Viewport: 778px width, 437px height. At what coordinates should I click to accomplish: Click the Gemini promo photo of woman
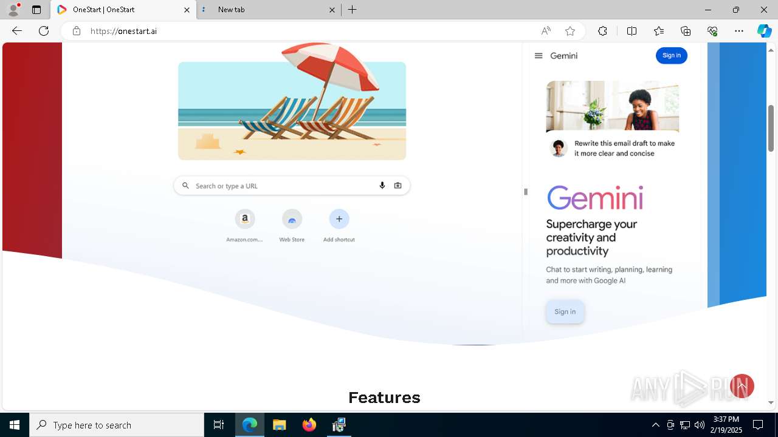(x=612, y=106)
